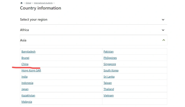The width and height of the screenshot is (185, 107).
Task: Open the Global breadcrumb link
Action: (x=28, y=3)
